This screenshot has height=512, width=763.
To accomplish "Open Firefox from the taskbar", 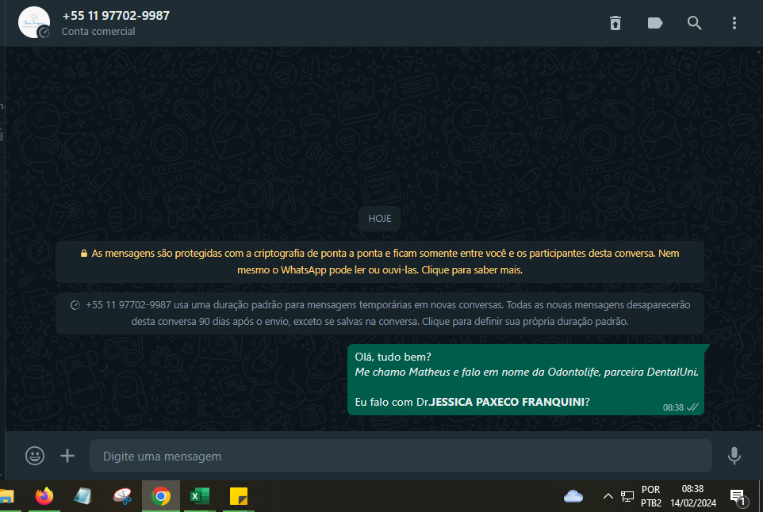I will point(44,496).
